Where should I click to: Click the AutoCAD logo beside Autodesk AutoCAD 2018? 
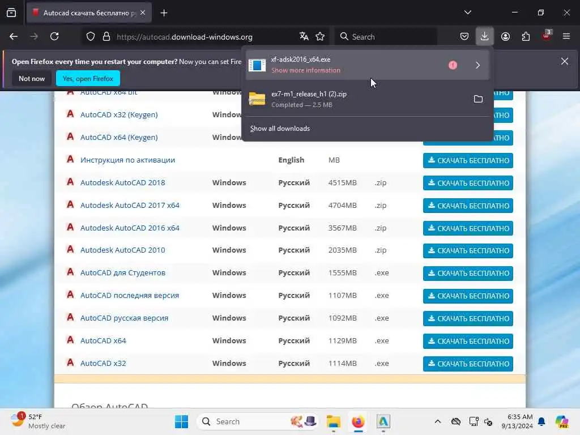[x=70, y=182]
